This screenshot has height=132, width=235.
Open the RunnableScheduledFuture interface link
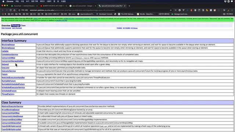click(13, 84)
